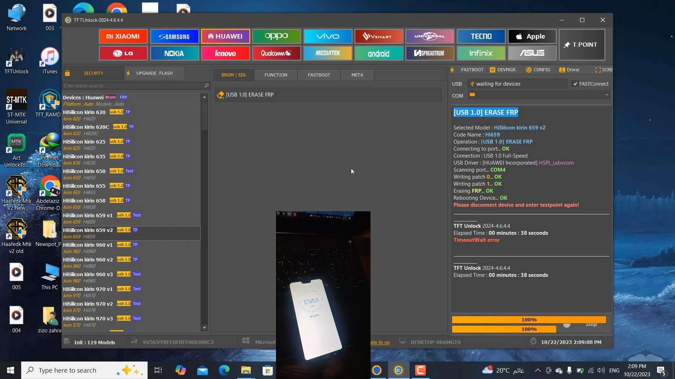Select the LG brand button

[123, 53]
